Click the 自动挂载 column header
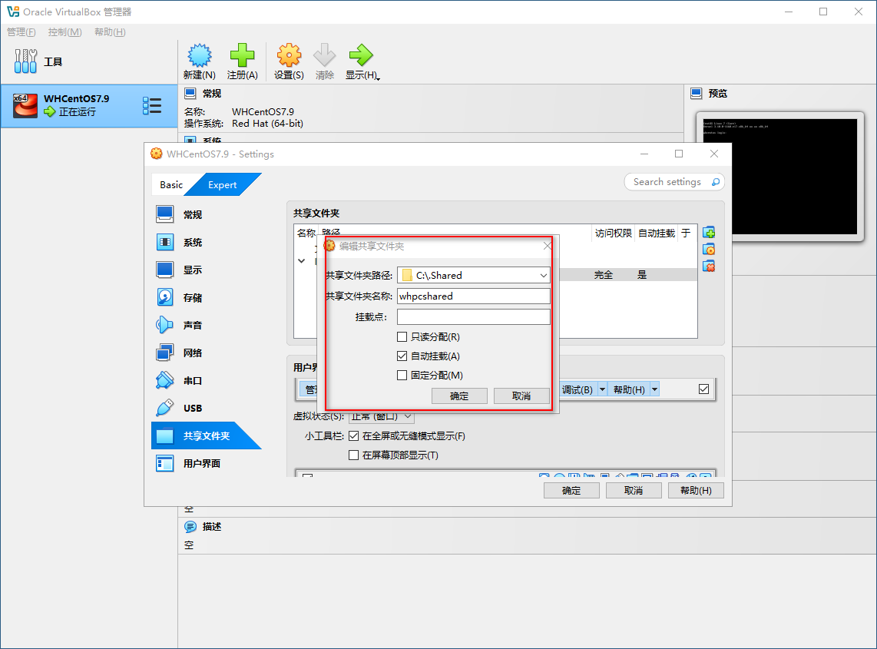877x649 pixels. (657, 233)
